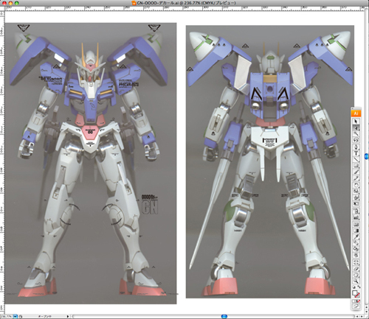Select the Free Transform tool
This screenshot has width=369, height=319.
pyautogui.click(x=356, y=204)
